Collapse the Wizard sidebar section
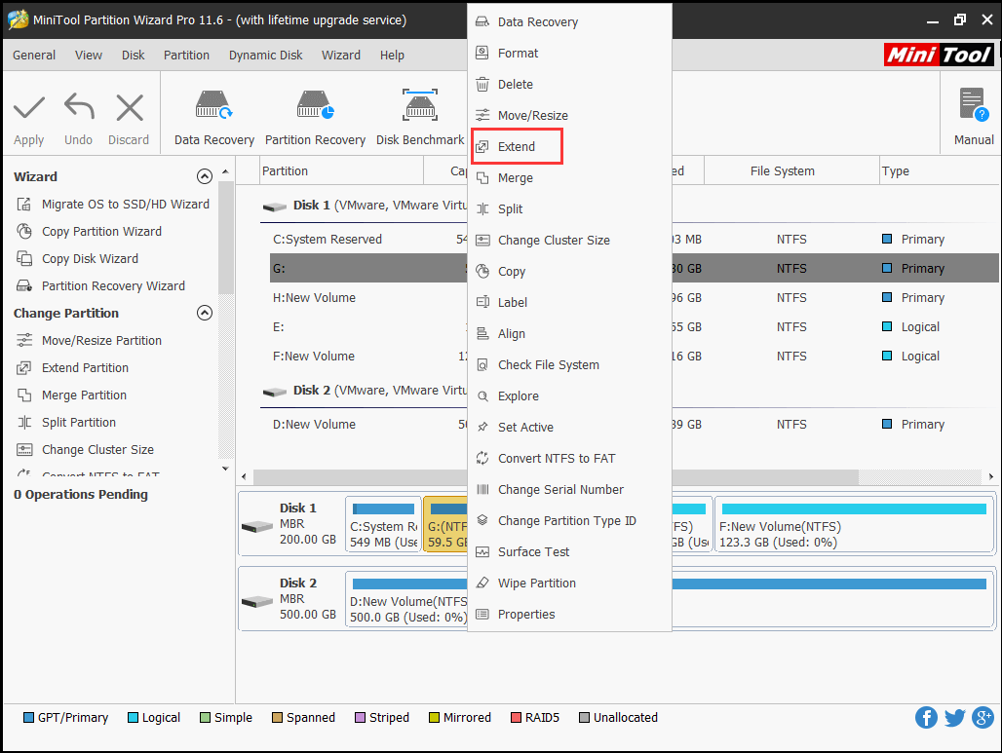The height and width of the screenshot is (753, 1002). point(205,177)
